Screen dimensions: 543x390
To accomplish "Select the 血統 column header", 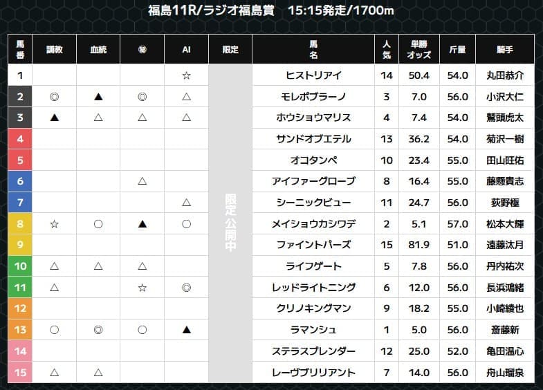I will (98, 50).
